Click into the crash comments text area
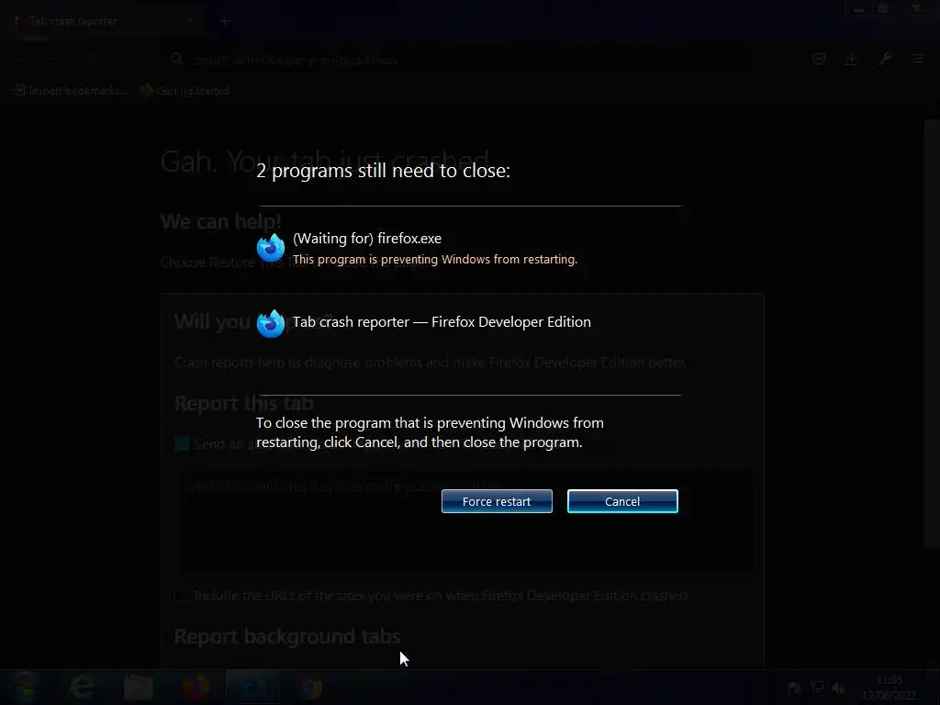940x705 pixels. click(x=464, y=521)
